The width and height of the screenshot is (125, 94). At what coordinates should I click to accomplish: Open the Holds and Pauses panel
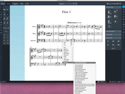click(x=123, y=27)
